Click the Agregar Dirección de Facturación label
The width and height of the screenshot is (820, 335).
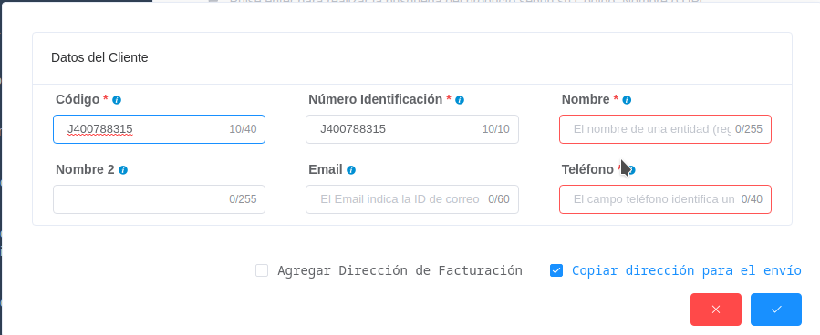pyautogui.click(x=400, y=270)
